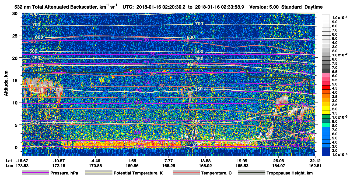Click the altitude tick label 10

(x=15, y=102)
